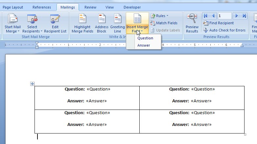Open the Select Recipients menu
The height and width of the screenshot is (144, 257).
pos(32,24)
